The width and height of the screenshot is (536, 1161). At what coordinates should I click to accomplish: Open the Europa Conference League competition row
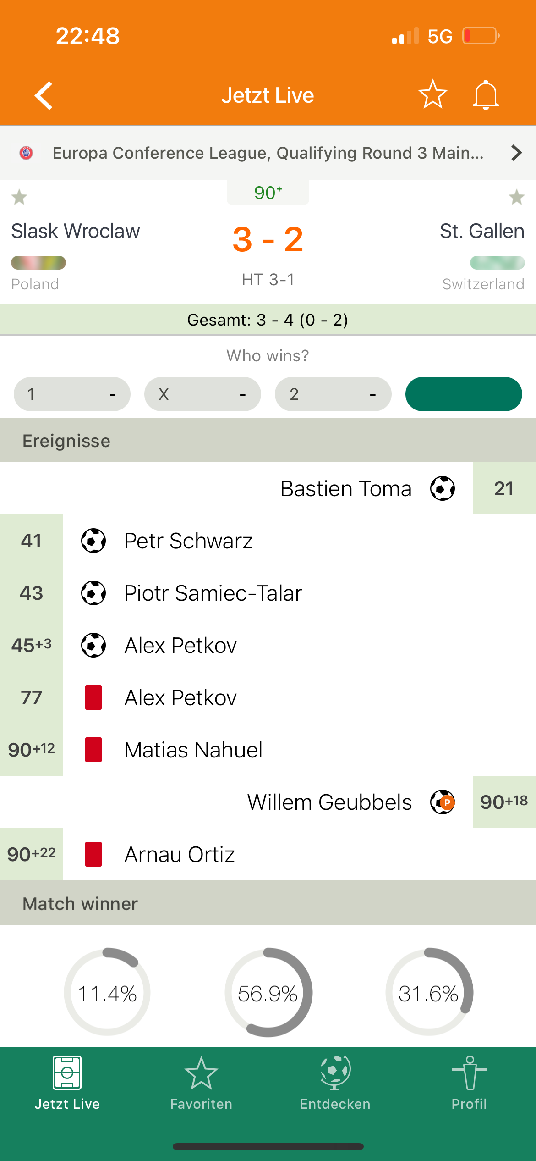point(268,153)
